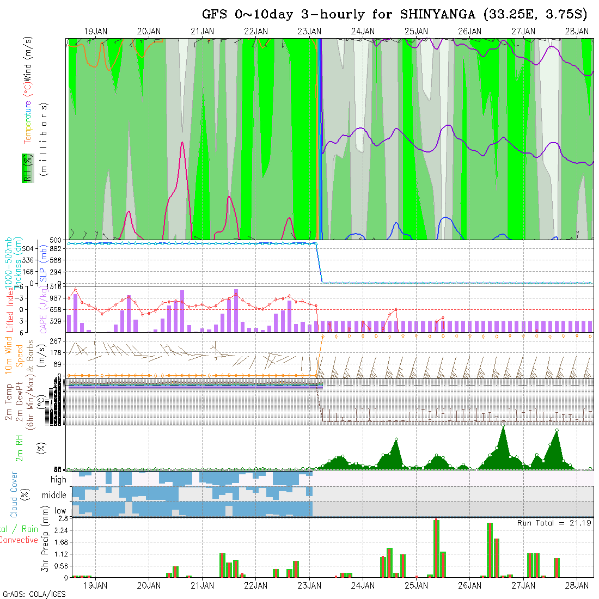This screenshot has height=599, width=599.
Task: Click the Run Total = 21.19 text
Action: [554, 523]
